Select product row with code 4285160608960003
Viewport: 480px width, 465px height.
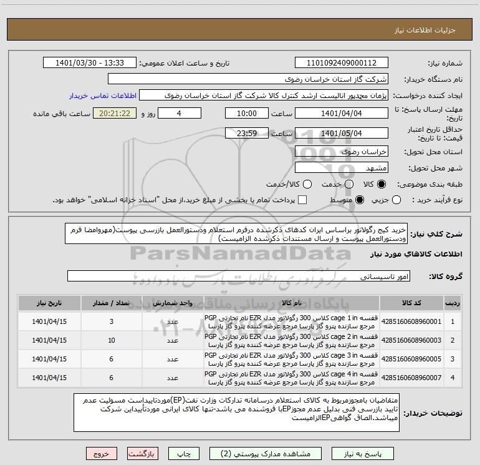pos(240,340)
